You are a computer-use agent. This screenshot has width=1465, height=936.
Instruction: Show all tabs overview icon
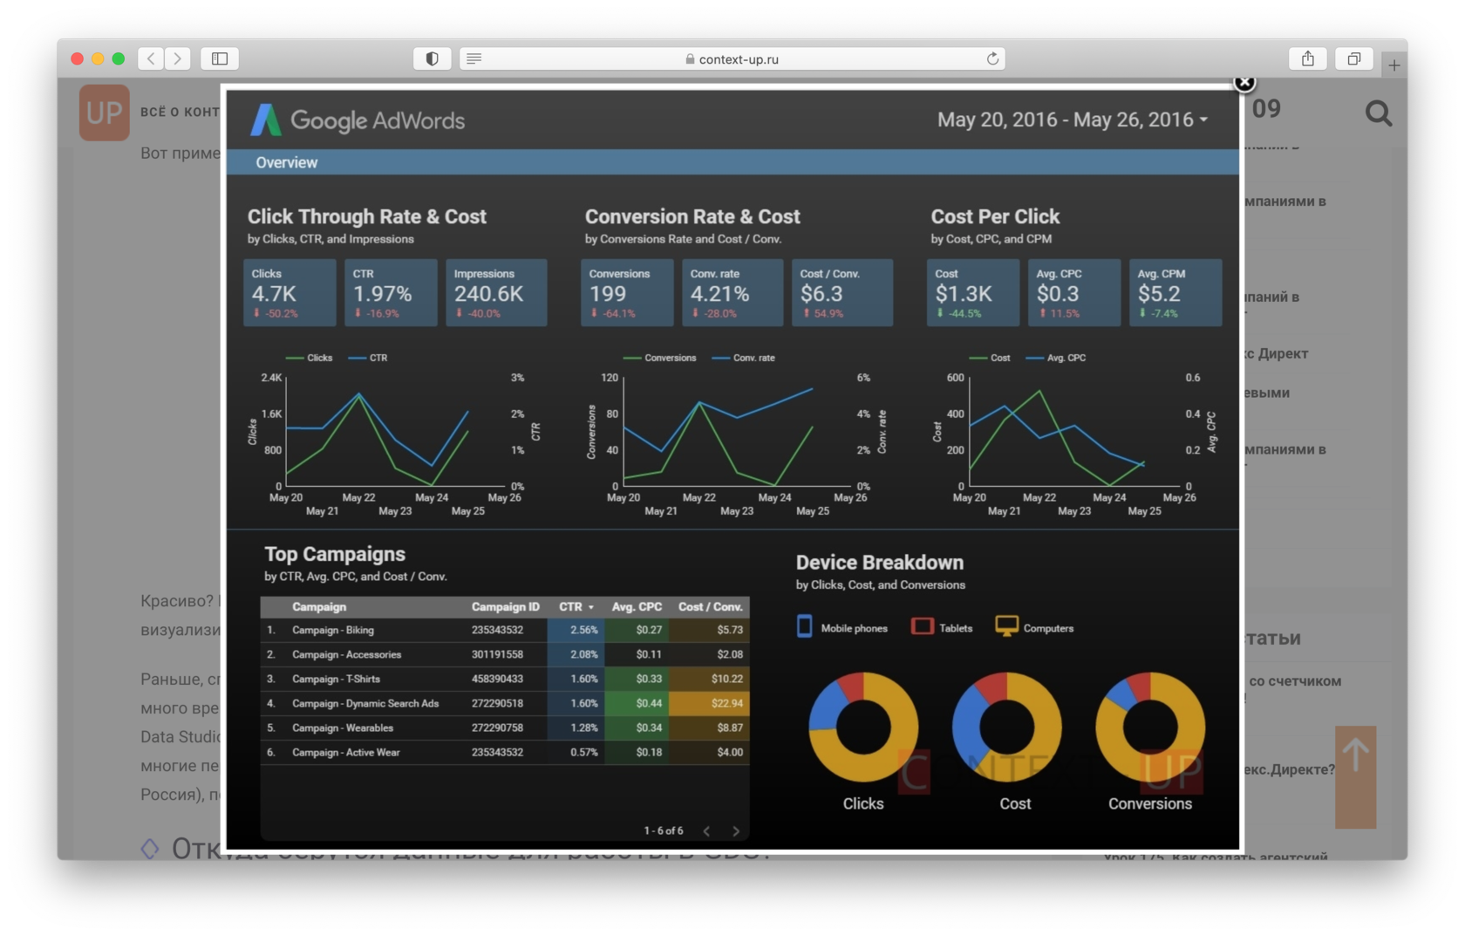point(1353,58)
